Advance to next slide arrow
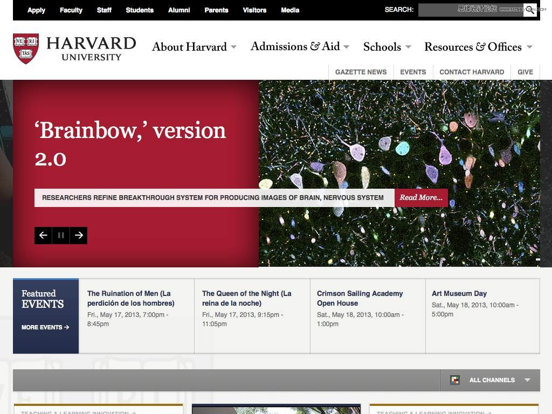Viewport: 552px width, 414px height. tap(79, 235)
